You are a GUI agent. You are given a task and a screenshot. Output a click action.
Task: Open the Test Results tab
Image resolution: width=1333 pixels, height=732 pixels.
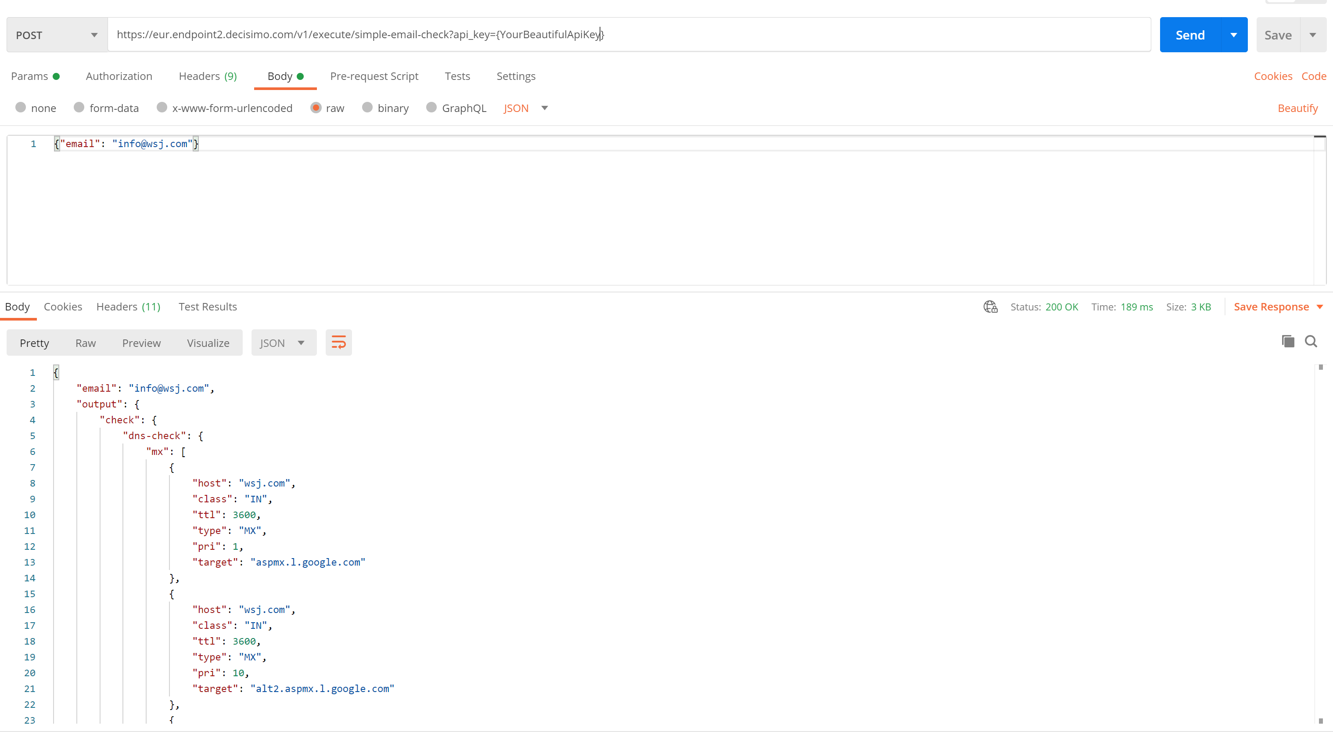pyautogui.click(x=208, y=307)
